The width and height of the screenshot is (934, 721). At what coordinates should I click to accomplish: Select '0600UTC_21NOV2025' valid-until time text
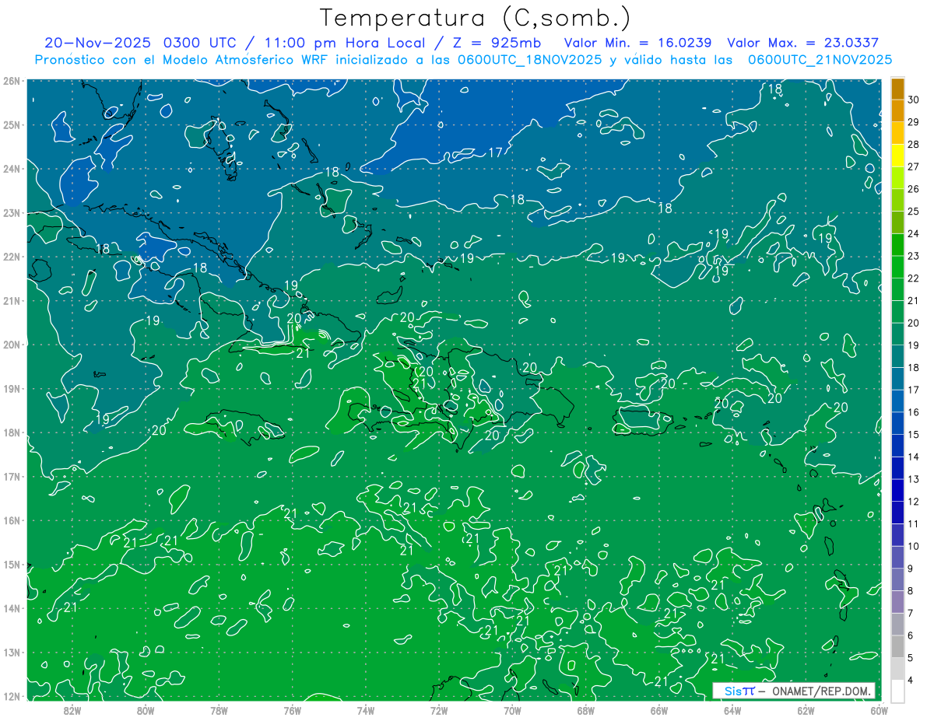(820, 59)
